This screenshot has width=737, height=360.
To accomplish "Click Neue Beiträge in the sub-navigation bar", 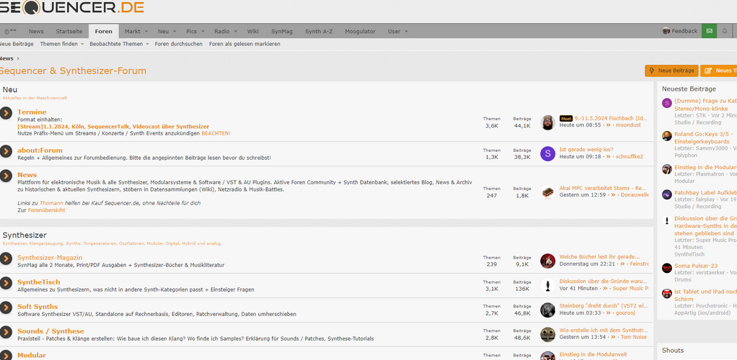I will (x=17, y=44).
